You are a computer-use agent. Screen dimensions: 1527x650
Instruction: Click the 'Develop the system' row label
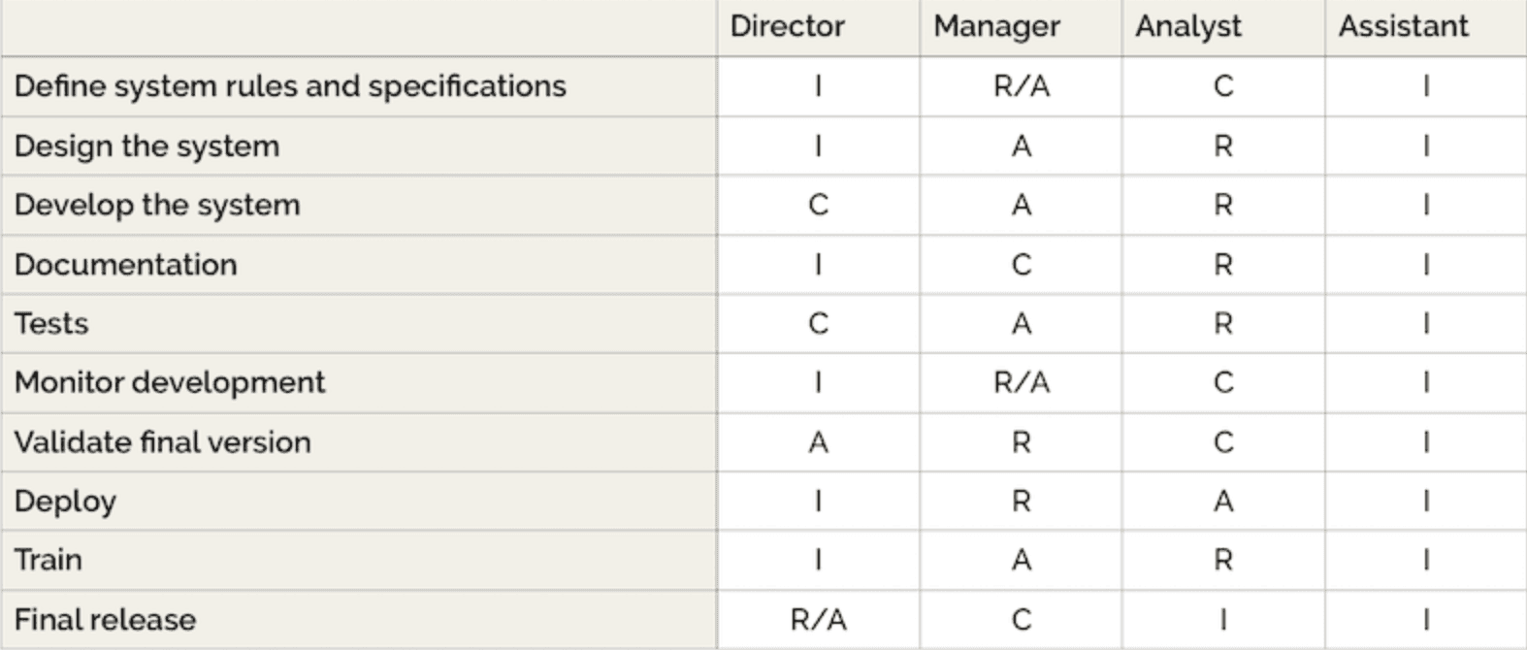[157, 206]
